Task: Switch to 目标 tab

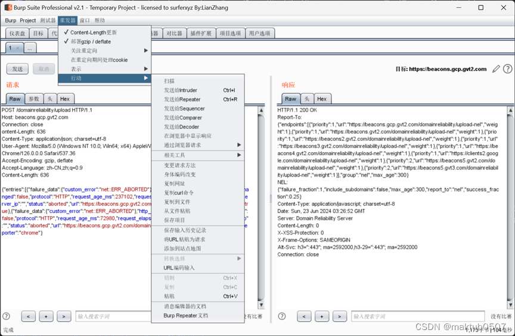Action: click(38, 33)
